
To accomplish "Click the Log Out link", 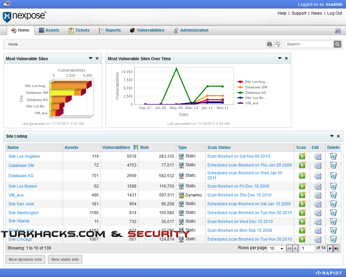I will tap(334, 13).
